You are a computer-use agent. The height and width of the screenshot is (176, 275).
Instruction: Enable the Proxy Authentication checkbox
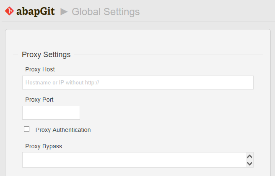(x=27, y=129)
